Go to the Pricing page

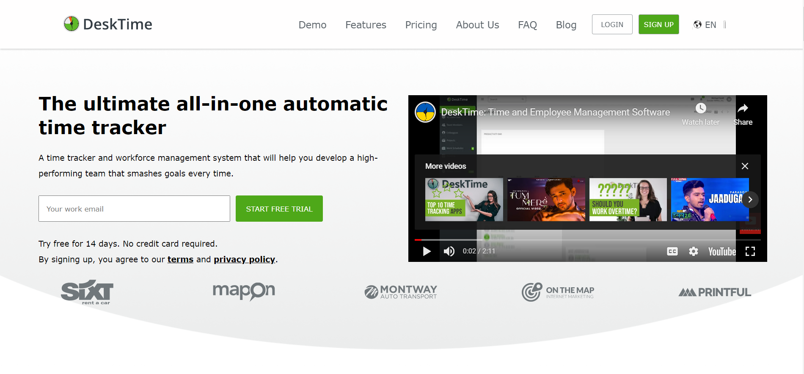tap(421, 25)
